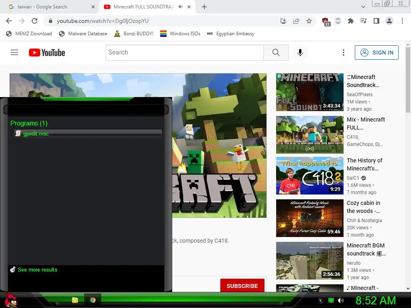
Task: Open the Extensions puzzle piece menu
Action: pyautogui.click(x=350, y=21)
